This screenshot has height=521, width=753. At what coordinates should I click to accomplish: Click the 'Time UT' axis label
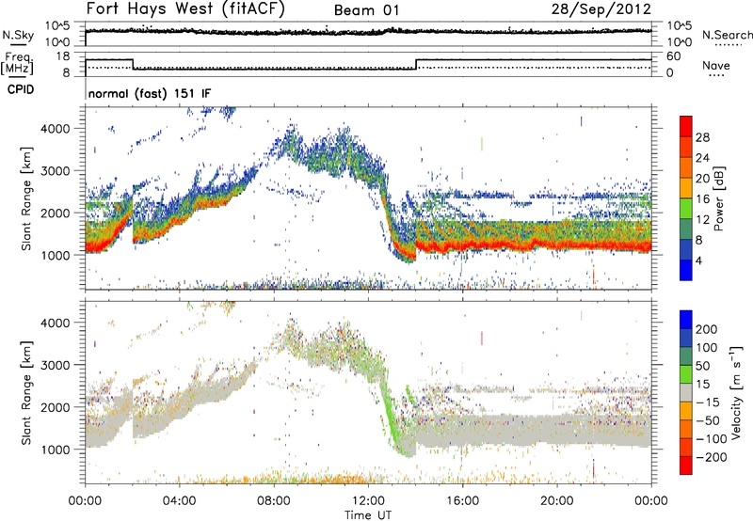(368, 515)
